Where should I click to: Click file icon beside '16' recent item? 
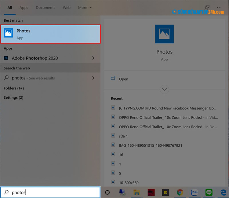[x=113, y=154]
